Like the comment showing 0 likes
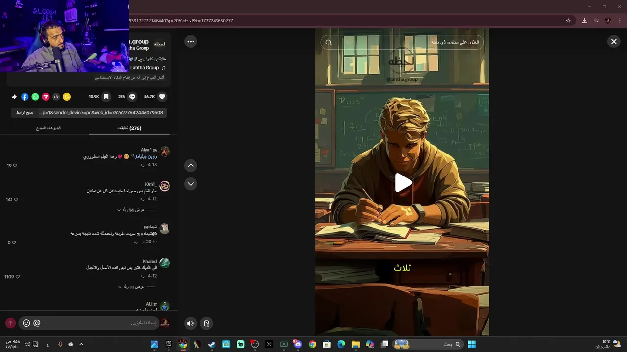Screen dimensions: 627x352 tap(14, 242)
